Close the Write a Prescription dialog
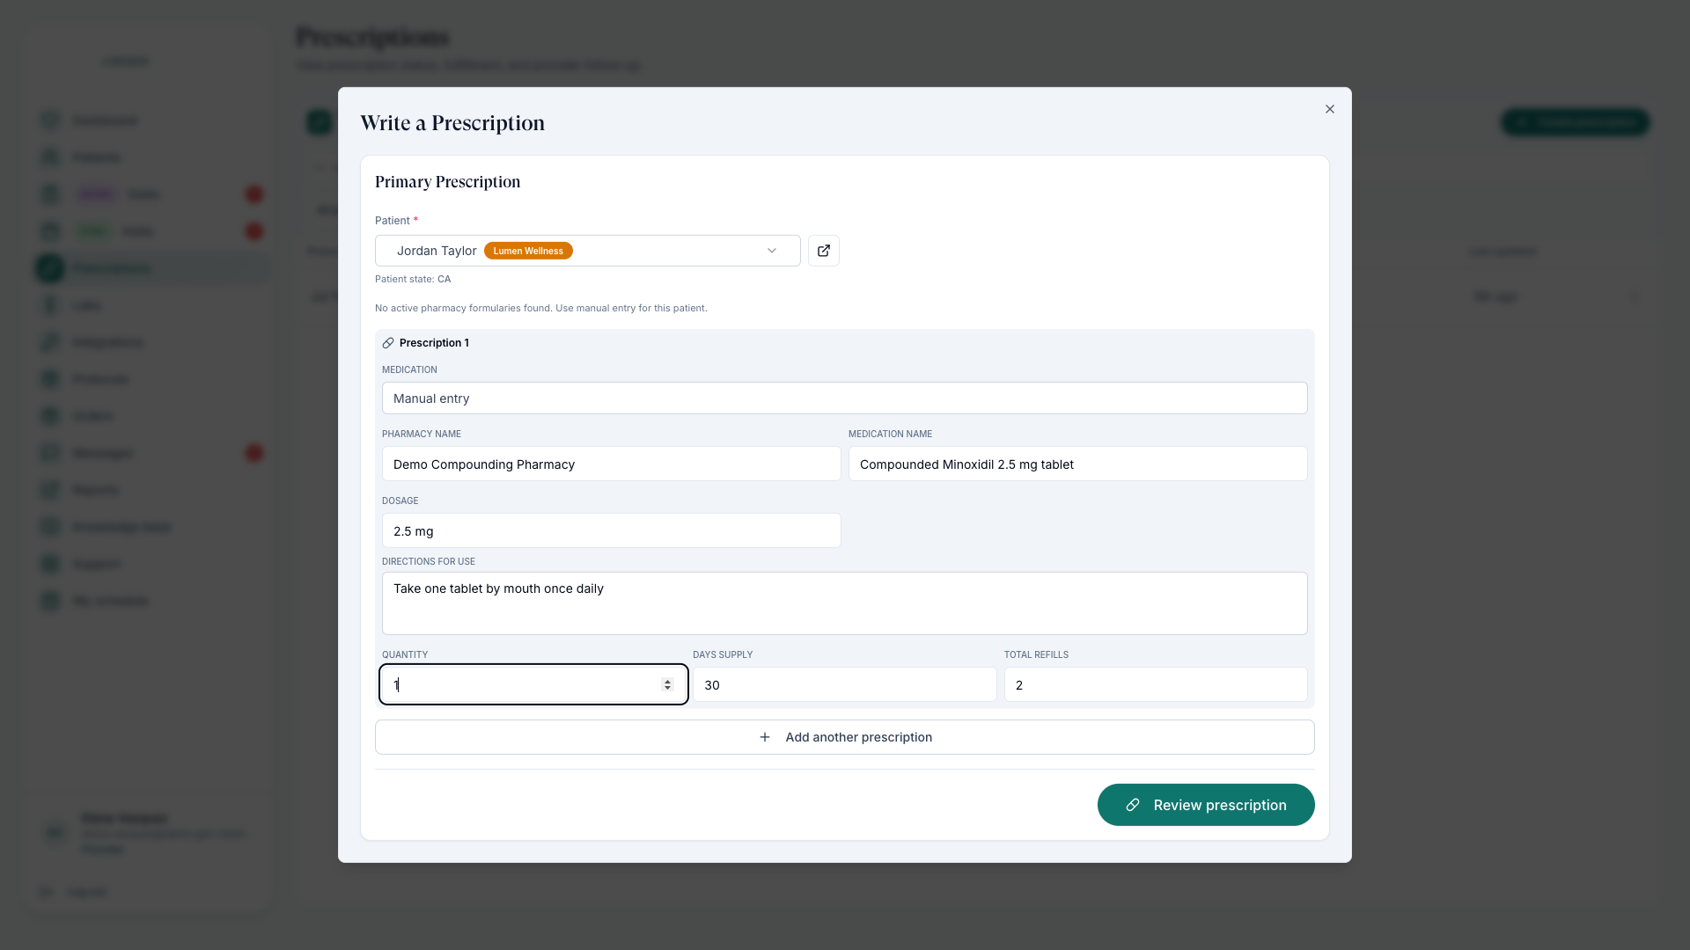Image resolution: width=1690 pixels, height=950 pixels. pyautogui.click(x=1329, y=109)
